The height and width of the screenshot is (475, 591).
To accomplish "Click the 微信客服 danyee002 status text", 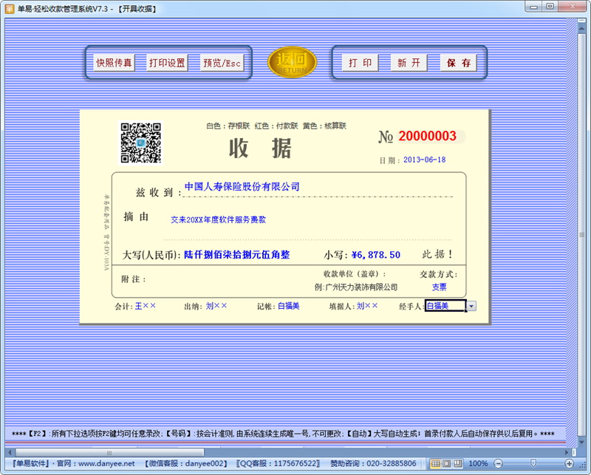I will 186,464.
